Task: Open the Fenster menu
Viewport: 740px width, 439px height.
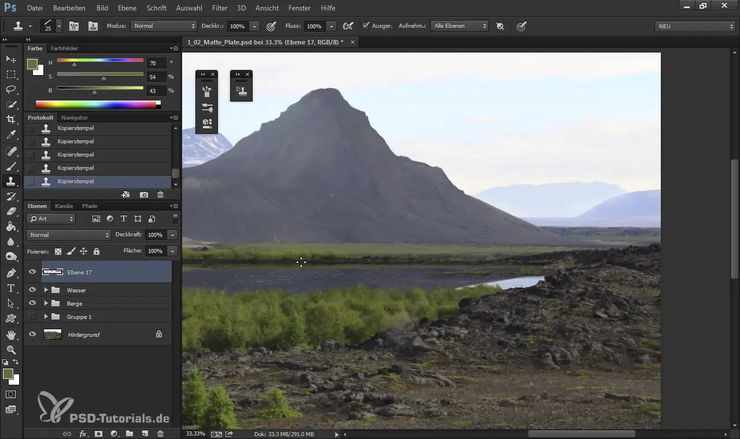Action: (299, 8)
